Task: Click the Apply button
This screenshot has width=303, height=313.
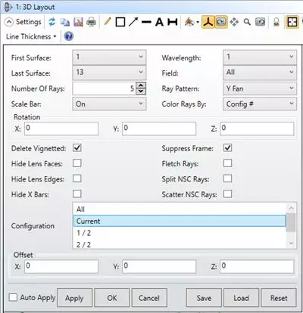Action: pos(74,298)
